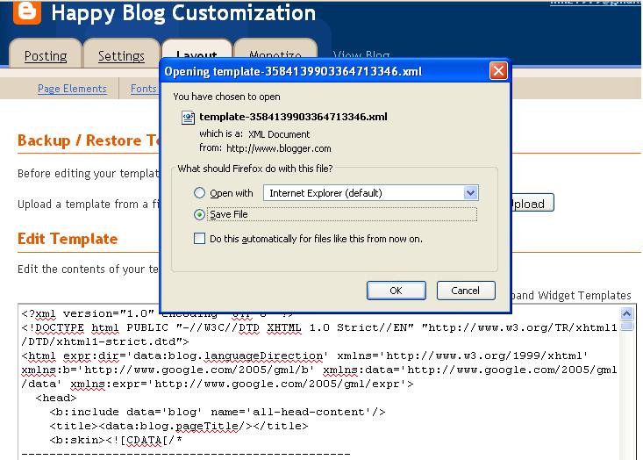Select the Open with radio button
Viewport: 643px width, 460px height.
199,193
